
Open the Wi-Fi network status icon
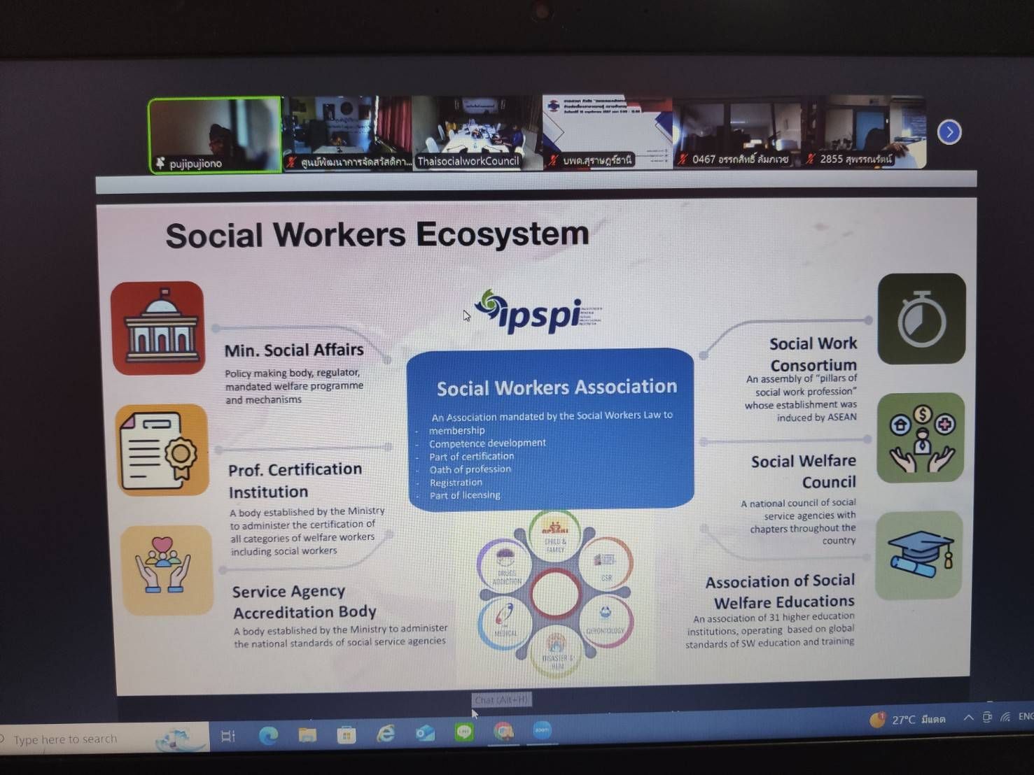(x=1005, y=717)
